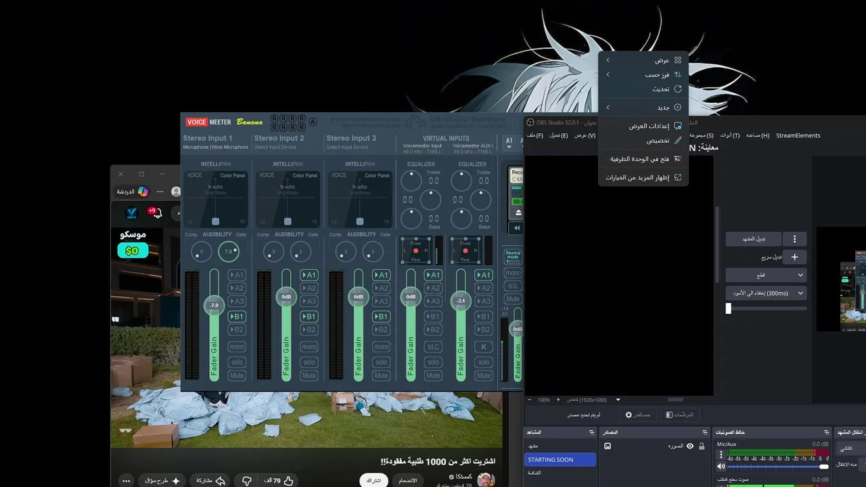
Task: Select the STARTING SOON scene in OBS
Action: (x=561, y=459)
